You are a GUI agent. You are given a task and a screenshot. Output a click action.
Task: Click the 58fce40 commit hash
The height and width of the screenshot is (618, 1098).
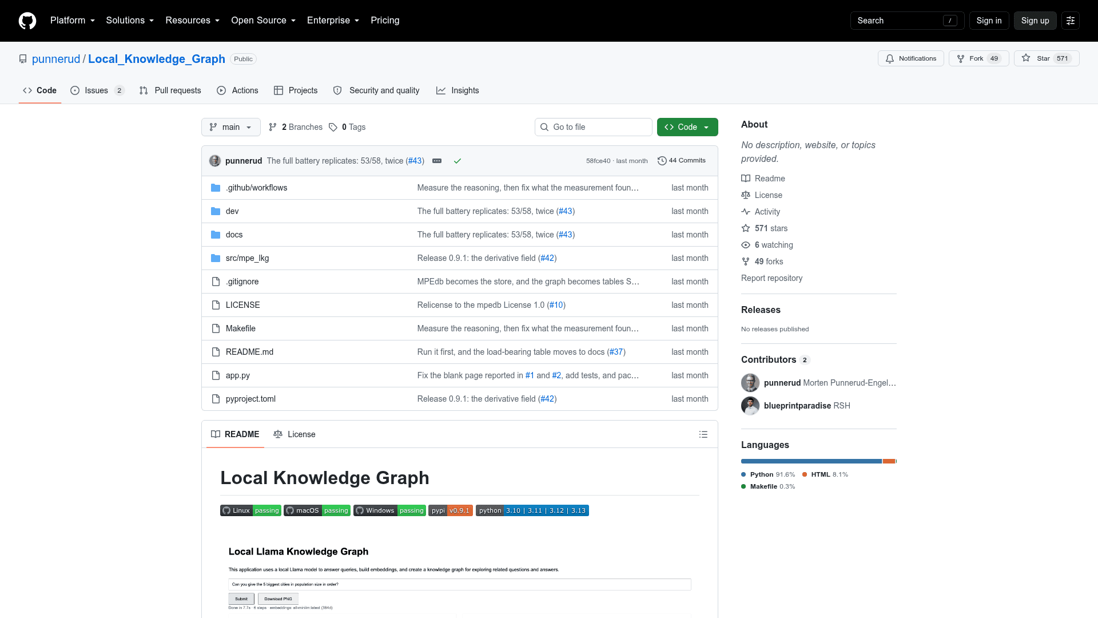[x=598, y=161]
